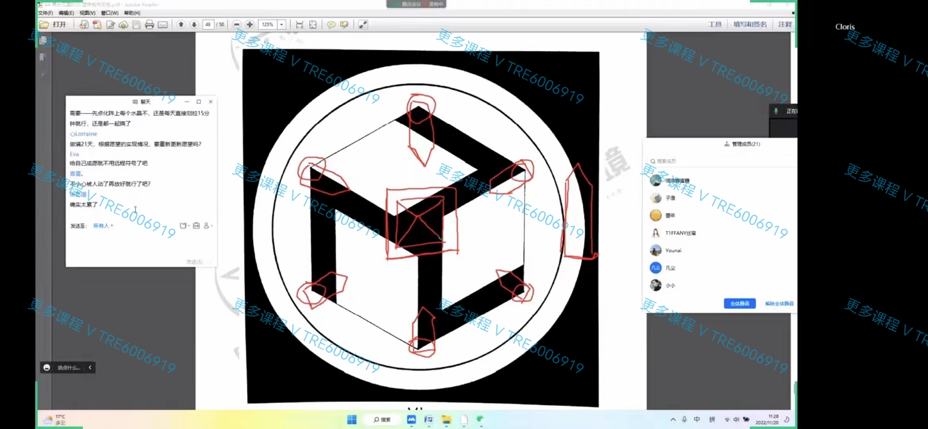Click the calendar/image icon in chat window

[x=196, y=226]
